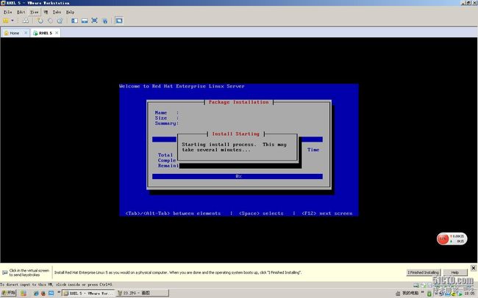Image resolution: width=478 pixels, height=298 pixels.
Task: Click the 'Summary' label in installer
Action: coord(165,123)
